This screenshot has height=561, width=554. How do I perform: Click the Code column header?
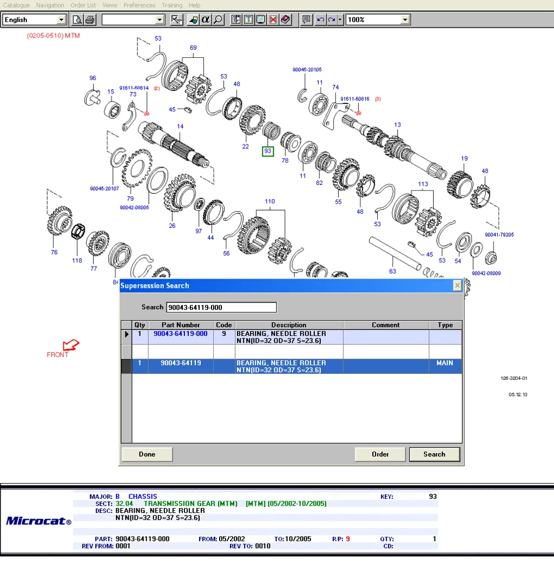(223, 325)
